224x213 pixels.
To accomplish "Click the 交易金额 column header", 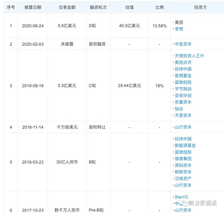I will (67, 7).
